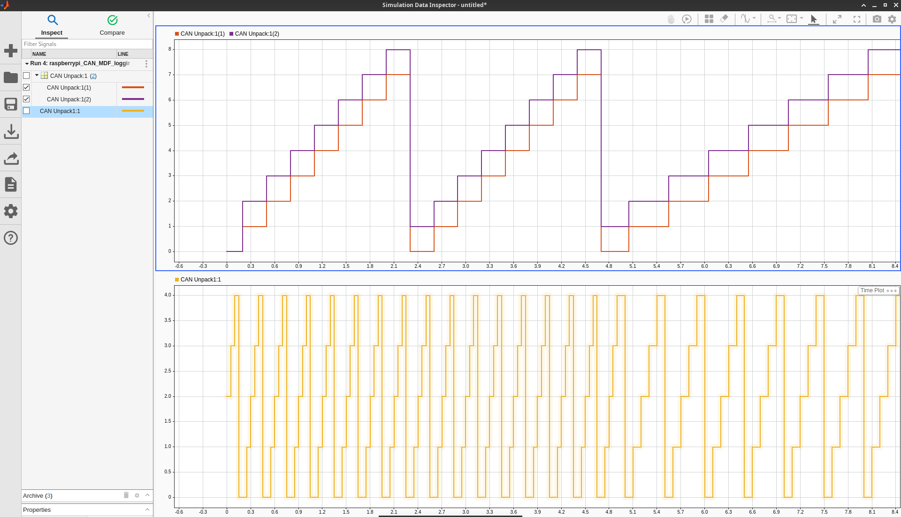
Task: Click the plus icon in left sidebar
Action: (x=10, y=51)
